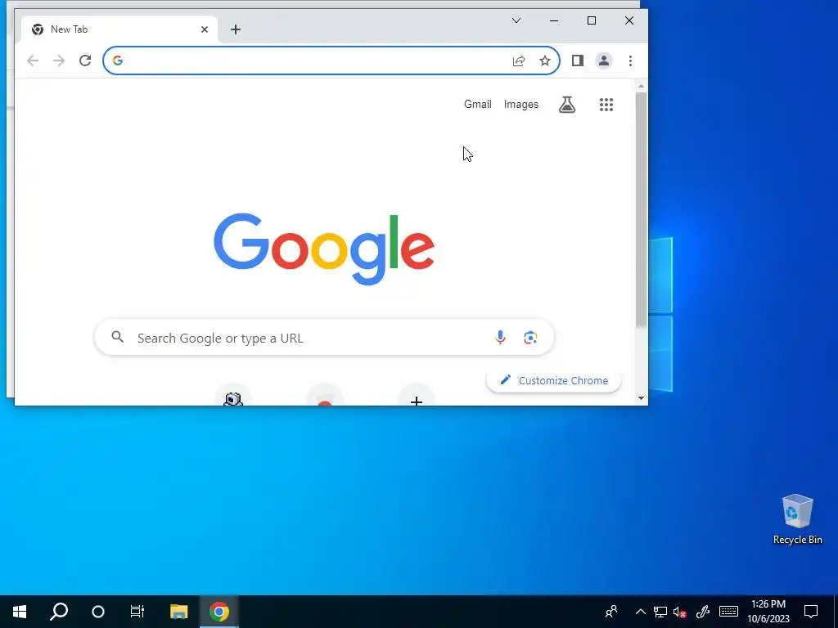The width and height of the screenshot is (838, 628).
Task: Focus the Search Google or type a URL box
Action: (324, 338)
